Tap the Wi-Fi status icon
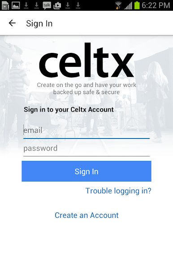Image resolution: width=173 pixels, height=277 pixels. [118, 5]
